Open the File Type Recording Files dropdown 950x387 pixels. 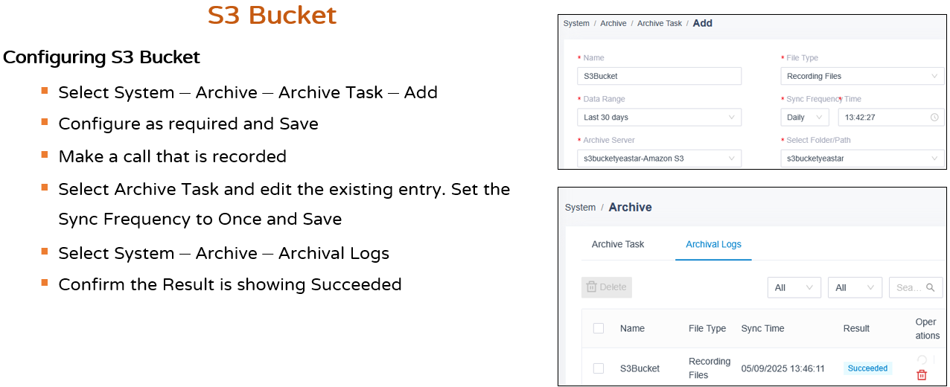click(x=862, y=76)
